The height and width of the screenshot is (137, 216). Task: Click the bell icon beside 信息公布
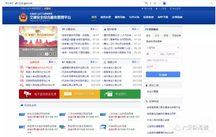pyautogui.click(x=104, y=62)
